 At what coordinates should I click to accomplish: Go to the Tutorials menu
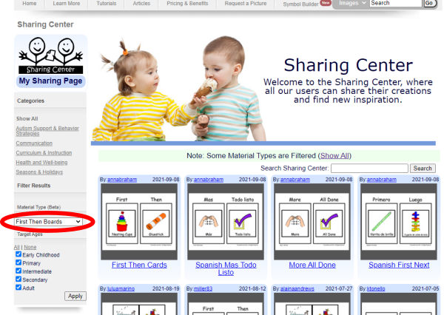pos(106,4)
